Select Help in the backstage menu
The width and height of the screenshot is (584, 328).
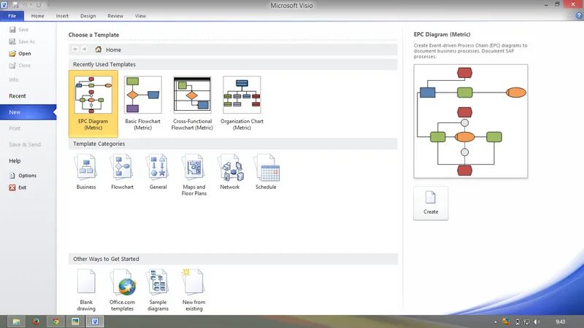click(x=15, y=160)
